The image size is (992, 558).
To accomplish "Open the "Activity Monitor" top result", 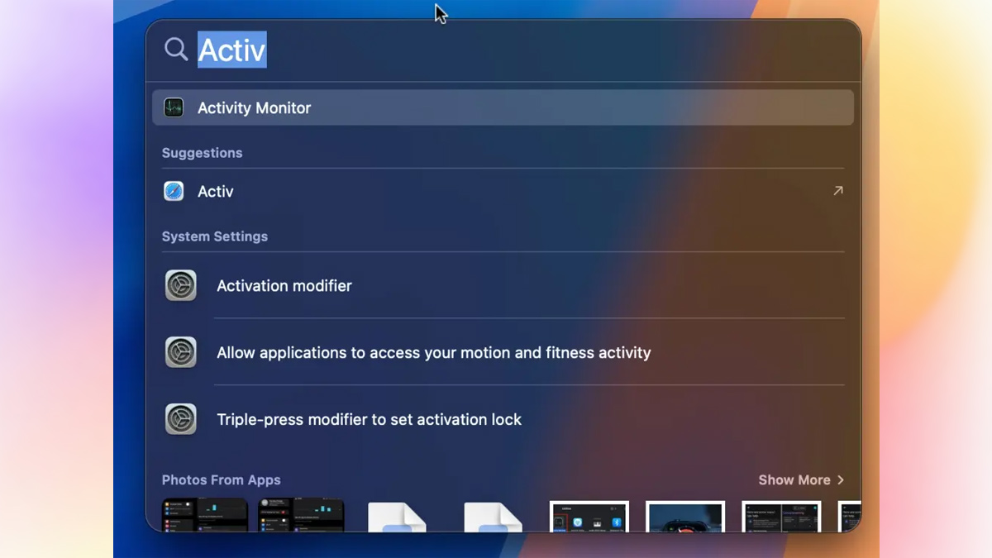I will [x=503, y=107].
